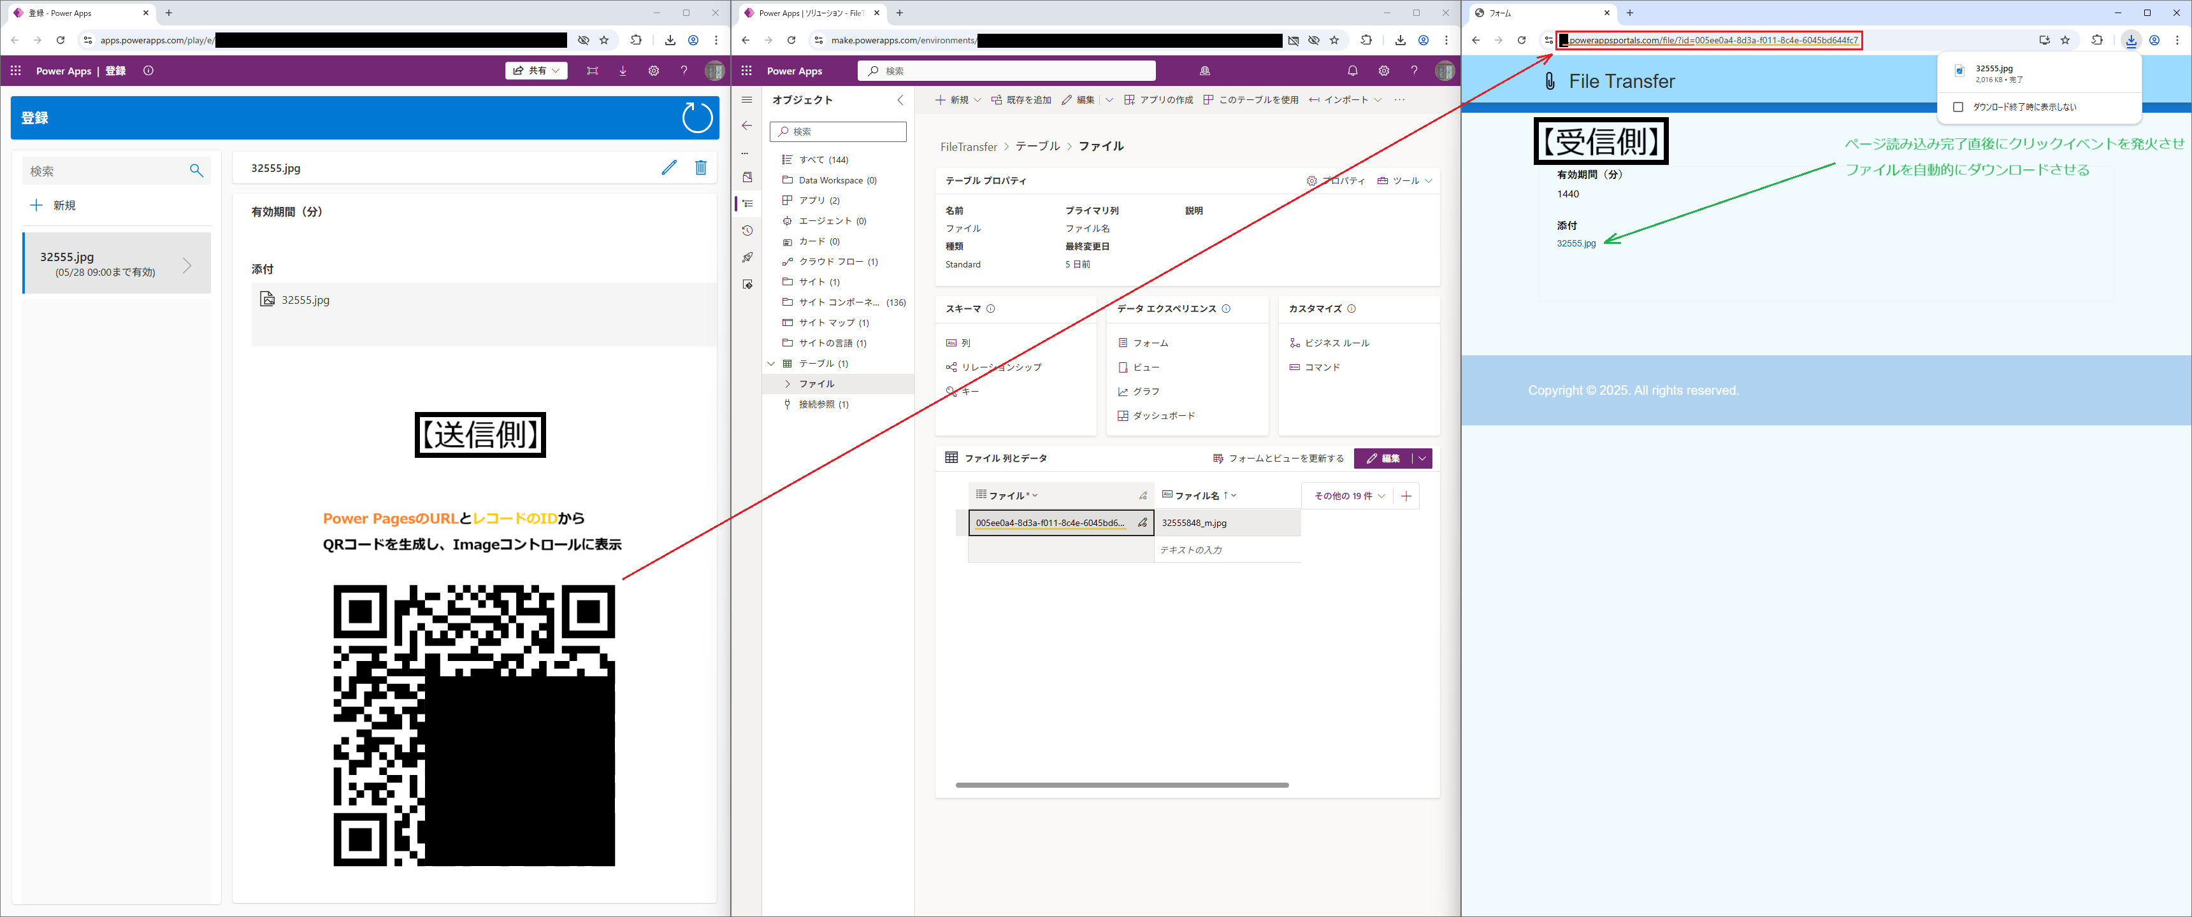Open the settings gear in the 登録 app header
The image size is (2192, 917).
coord(654,71)
